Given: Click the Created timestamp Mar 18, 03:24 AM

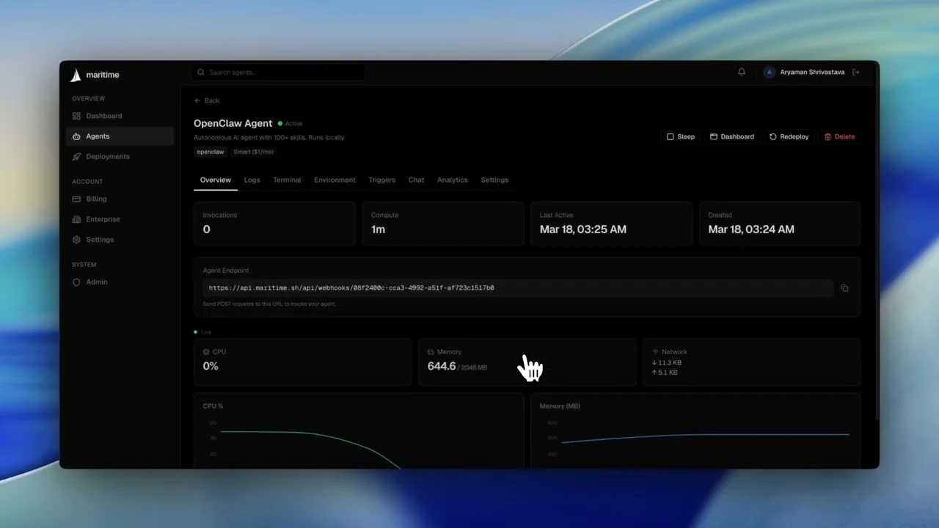Looking at the screenshot, I should (751, 230).
